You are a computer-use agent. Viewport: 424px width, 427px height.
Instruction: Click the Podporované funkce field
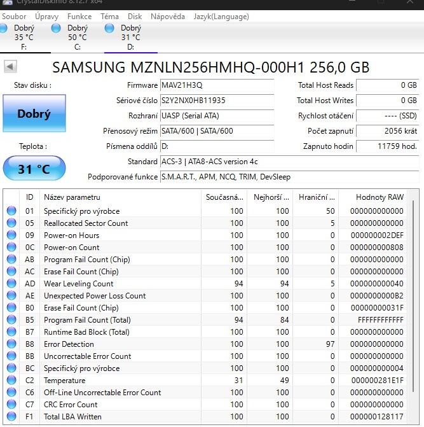tap(290, 177)
